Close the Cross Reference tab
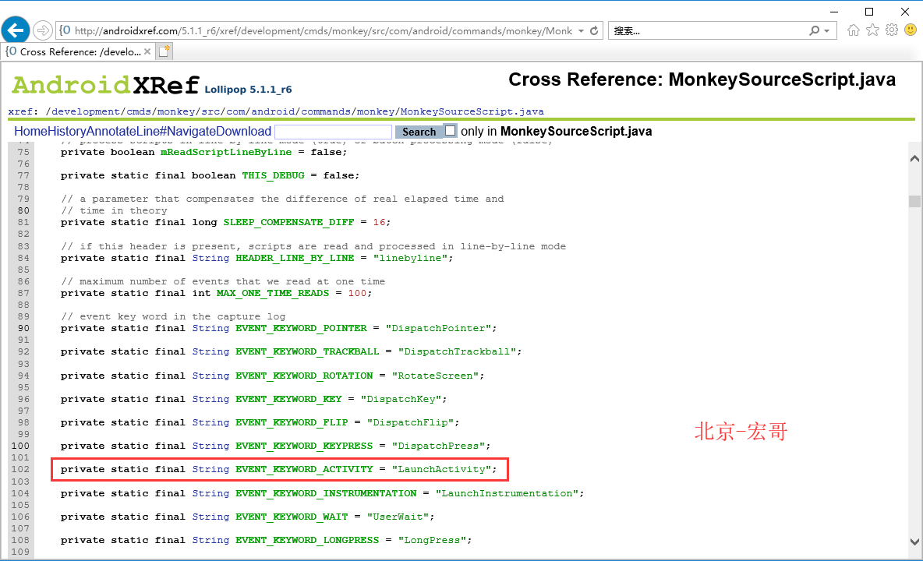923x561 pixels. pyautogui.click(x=147, y=51)
